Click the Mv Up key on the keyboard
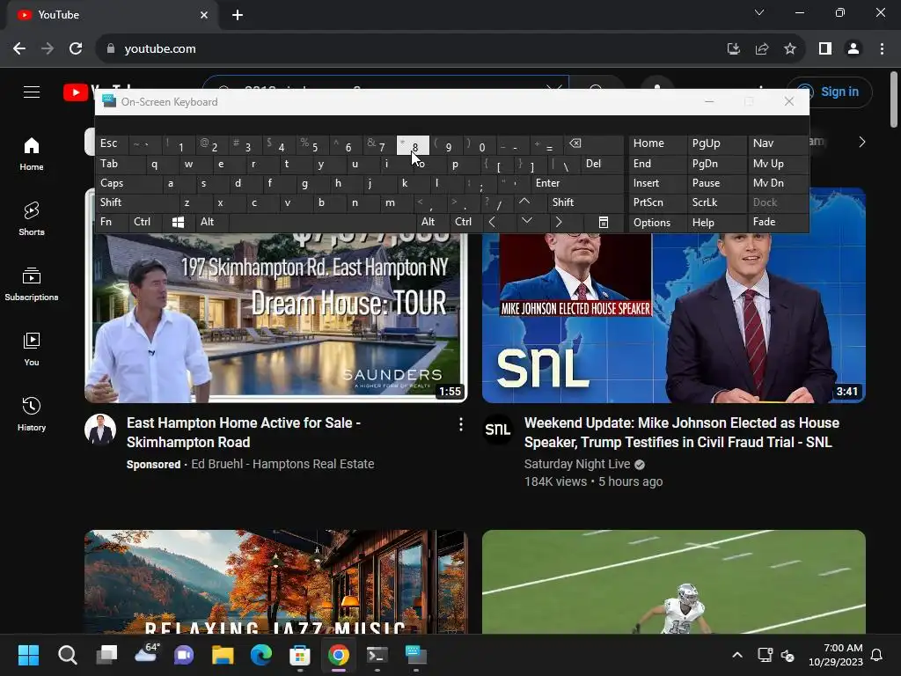The width and height of the screenshot is (901, 676). 778,164
